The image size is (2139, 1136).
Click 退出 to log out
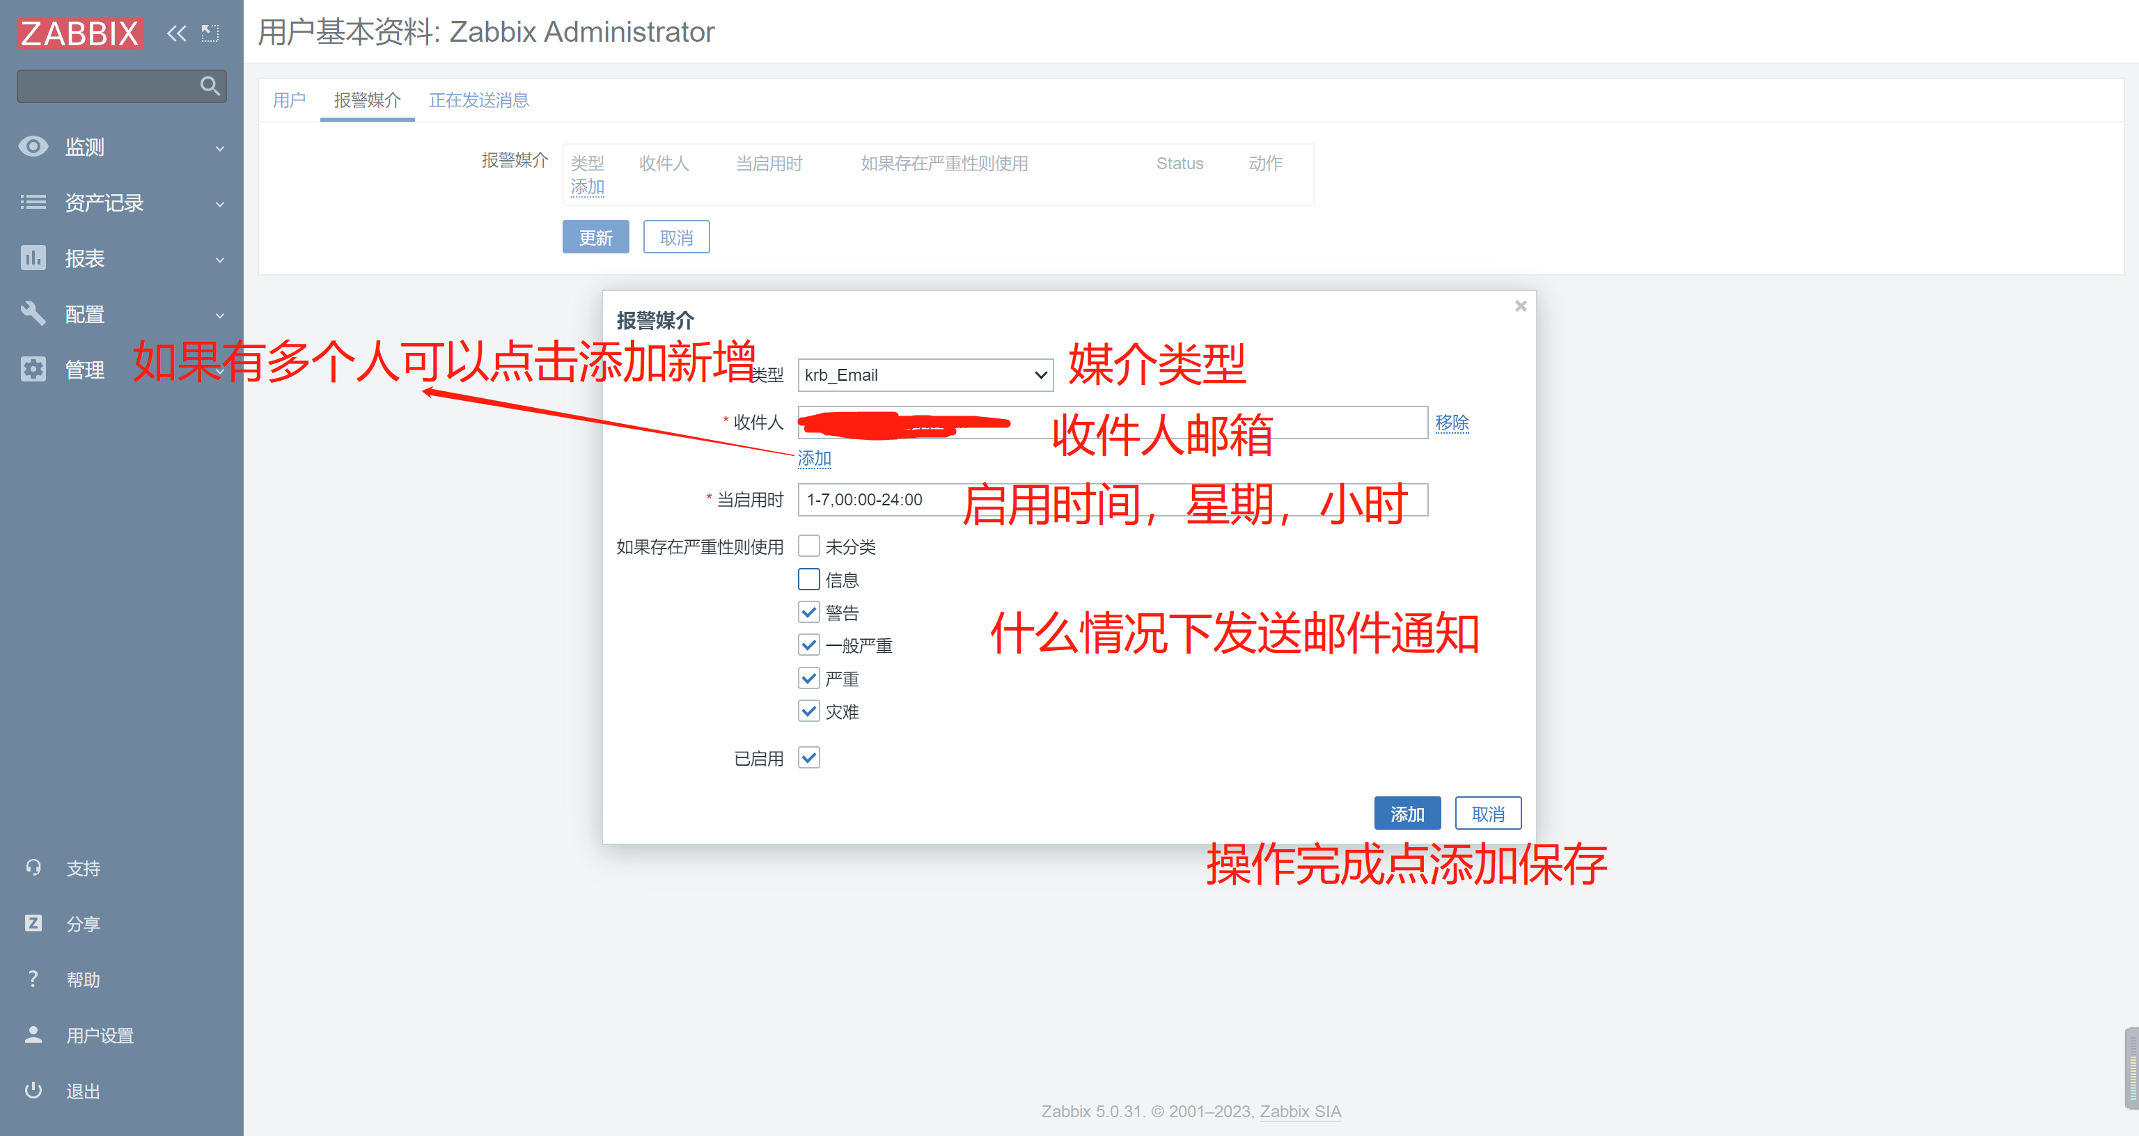(83, 1091)
